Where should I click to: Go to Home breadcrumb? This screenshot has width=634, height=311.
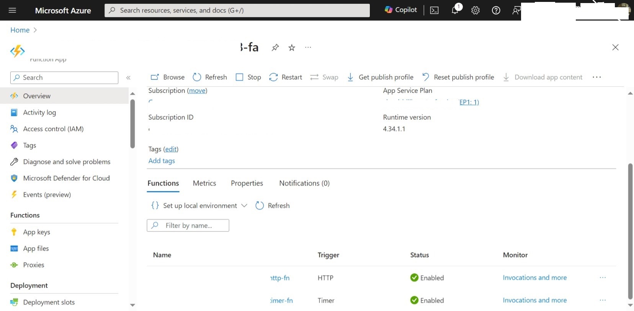coord(20,30)
